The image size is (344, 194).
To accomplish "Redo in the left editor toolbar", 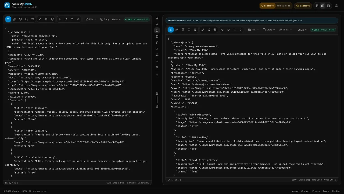I will tap(66, 19).
